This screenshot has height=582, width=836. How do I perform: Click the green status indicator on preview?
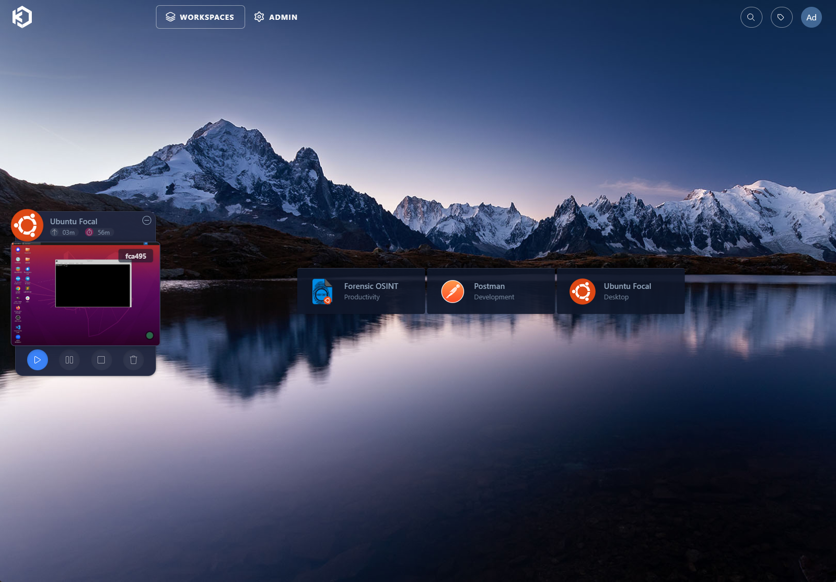pos(149,335)
